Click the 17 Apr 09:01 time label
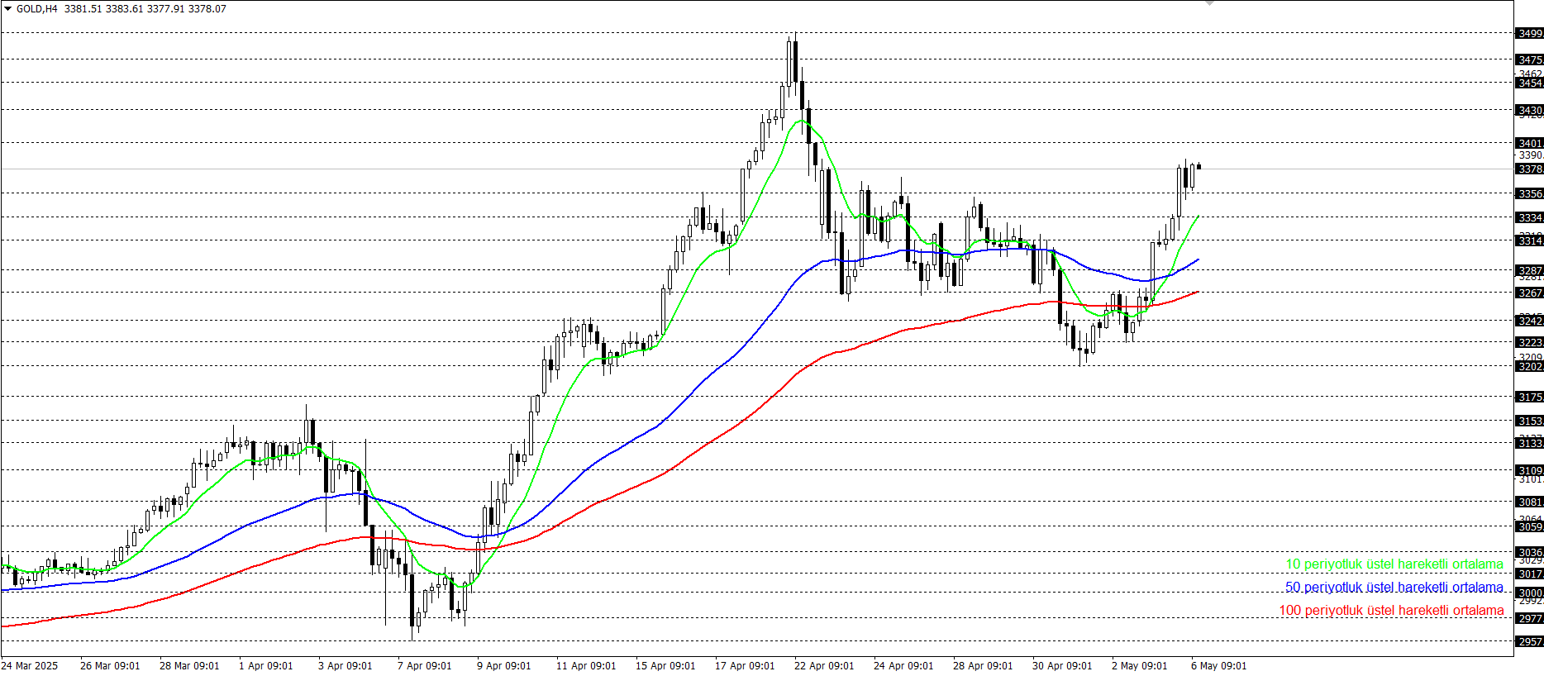 [x=745, y=666]
